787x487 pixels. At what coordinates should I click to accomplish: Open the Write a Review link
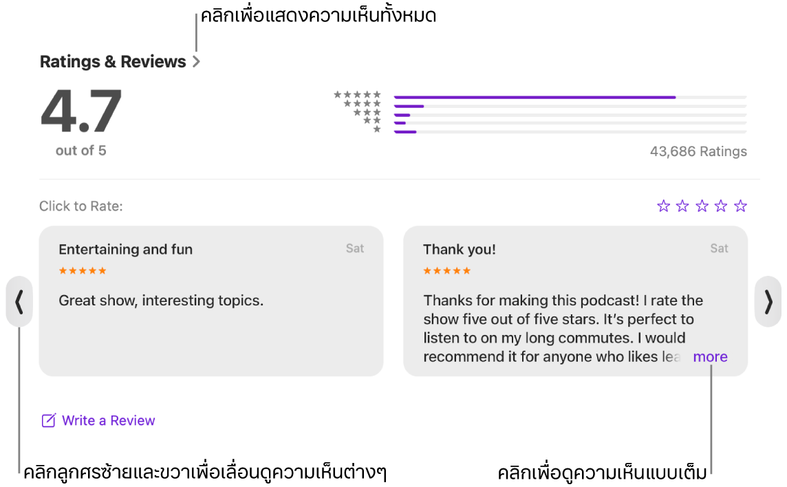click(x=109, y=420)
